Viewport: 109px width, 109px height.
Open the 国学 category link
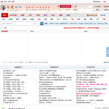(x=91, y=19)
